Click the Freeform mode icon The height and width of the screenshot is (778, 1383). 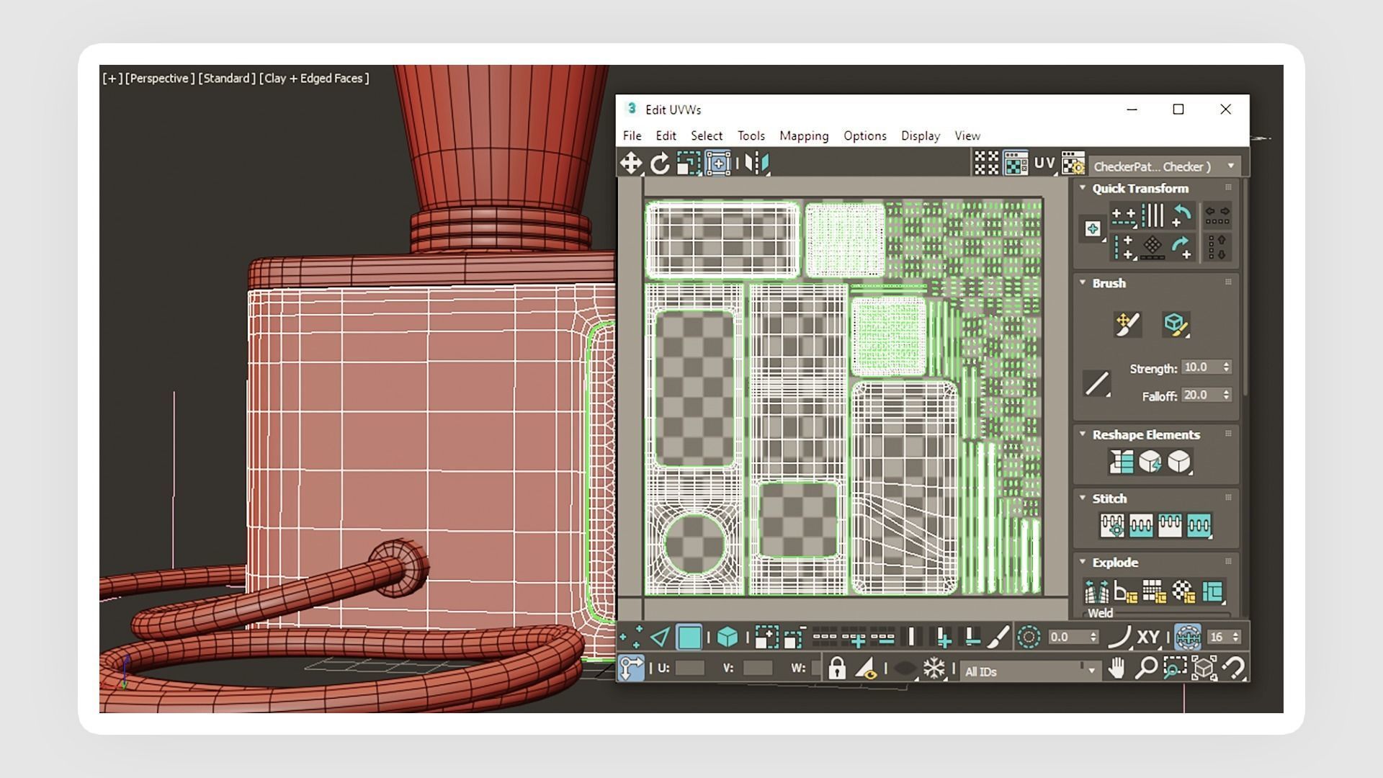[717, 164]
